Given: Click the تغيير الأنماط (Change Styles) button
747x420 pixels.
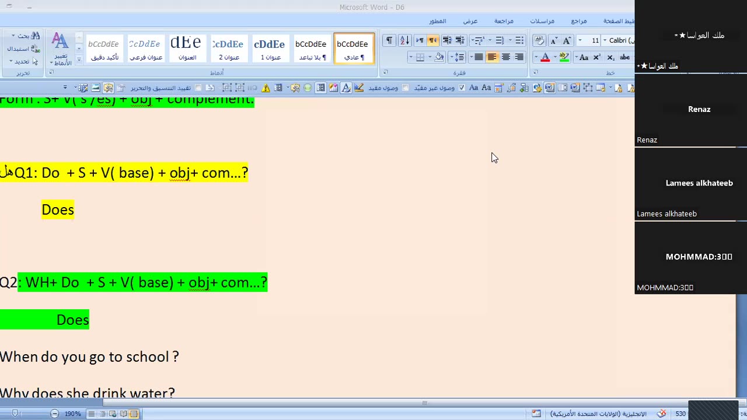Looking at the screenshot, I should (61, 49).
